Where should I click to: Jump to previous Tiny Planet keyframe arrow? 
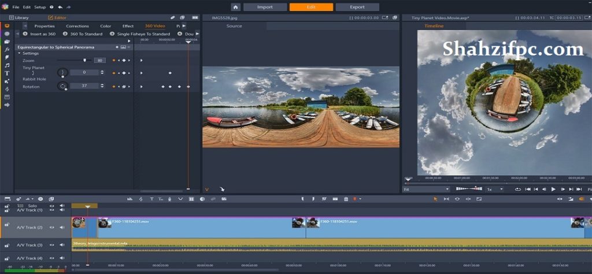[119, 73]
